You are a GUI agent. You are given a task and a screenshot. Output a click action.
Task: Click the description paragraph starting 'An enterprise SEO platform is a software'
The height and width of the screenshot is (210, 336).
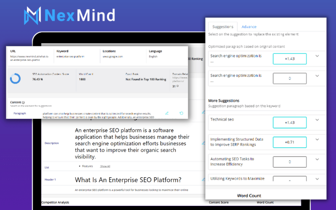click(132, 143)
